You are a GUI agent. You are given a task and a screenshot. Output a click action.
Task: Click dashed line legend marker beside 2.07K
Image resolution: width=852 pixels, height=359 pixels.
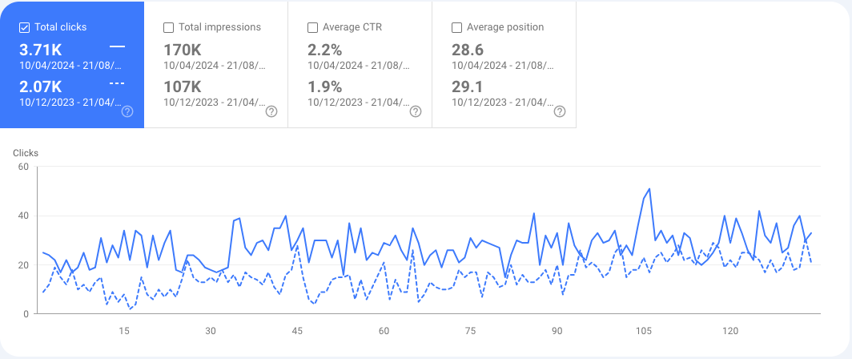pyautogui.click(x=117, y=83)
